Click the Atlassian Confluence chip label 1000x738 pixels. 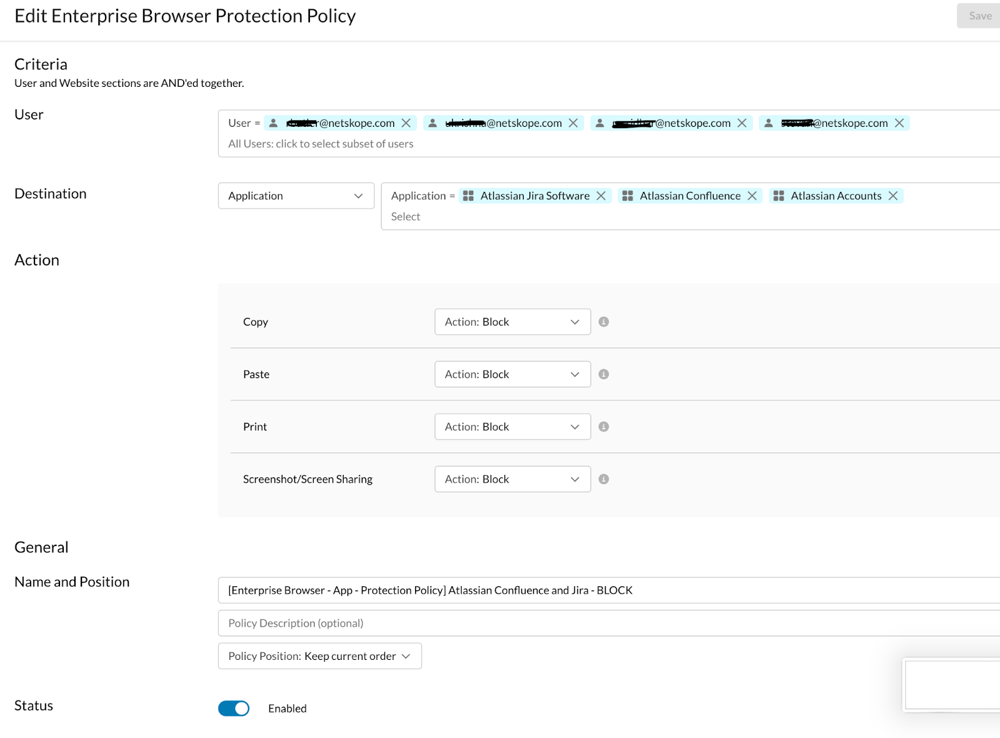coord(690,196)
